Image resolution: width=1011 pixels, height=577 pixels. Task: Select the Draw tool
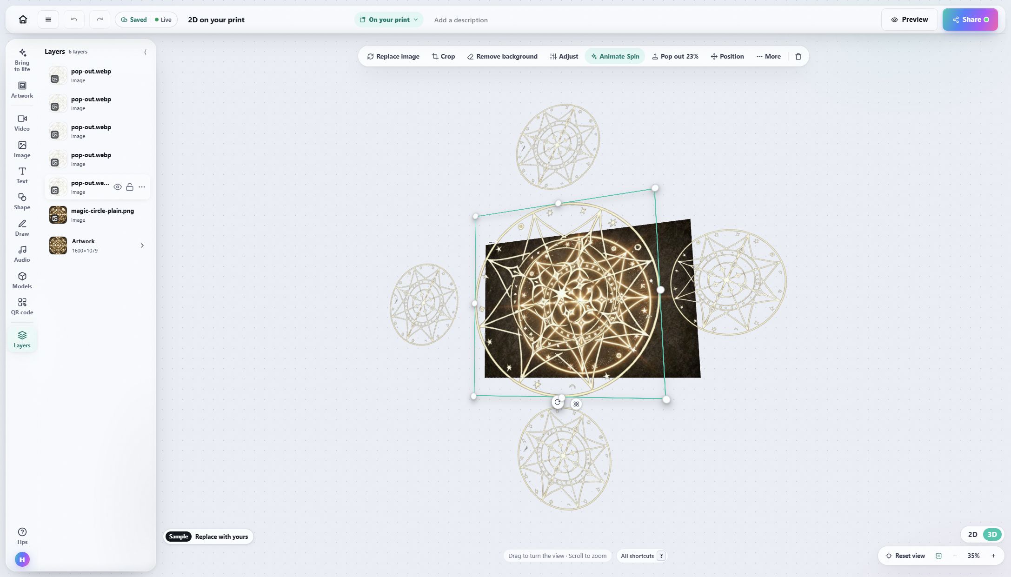(22, 228)
